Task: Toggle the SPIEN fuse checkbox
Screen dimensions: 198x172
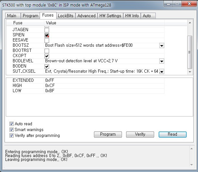Action: [x=47, y=35]
